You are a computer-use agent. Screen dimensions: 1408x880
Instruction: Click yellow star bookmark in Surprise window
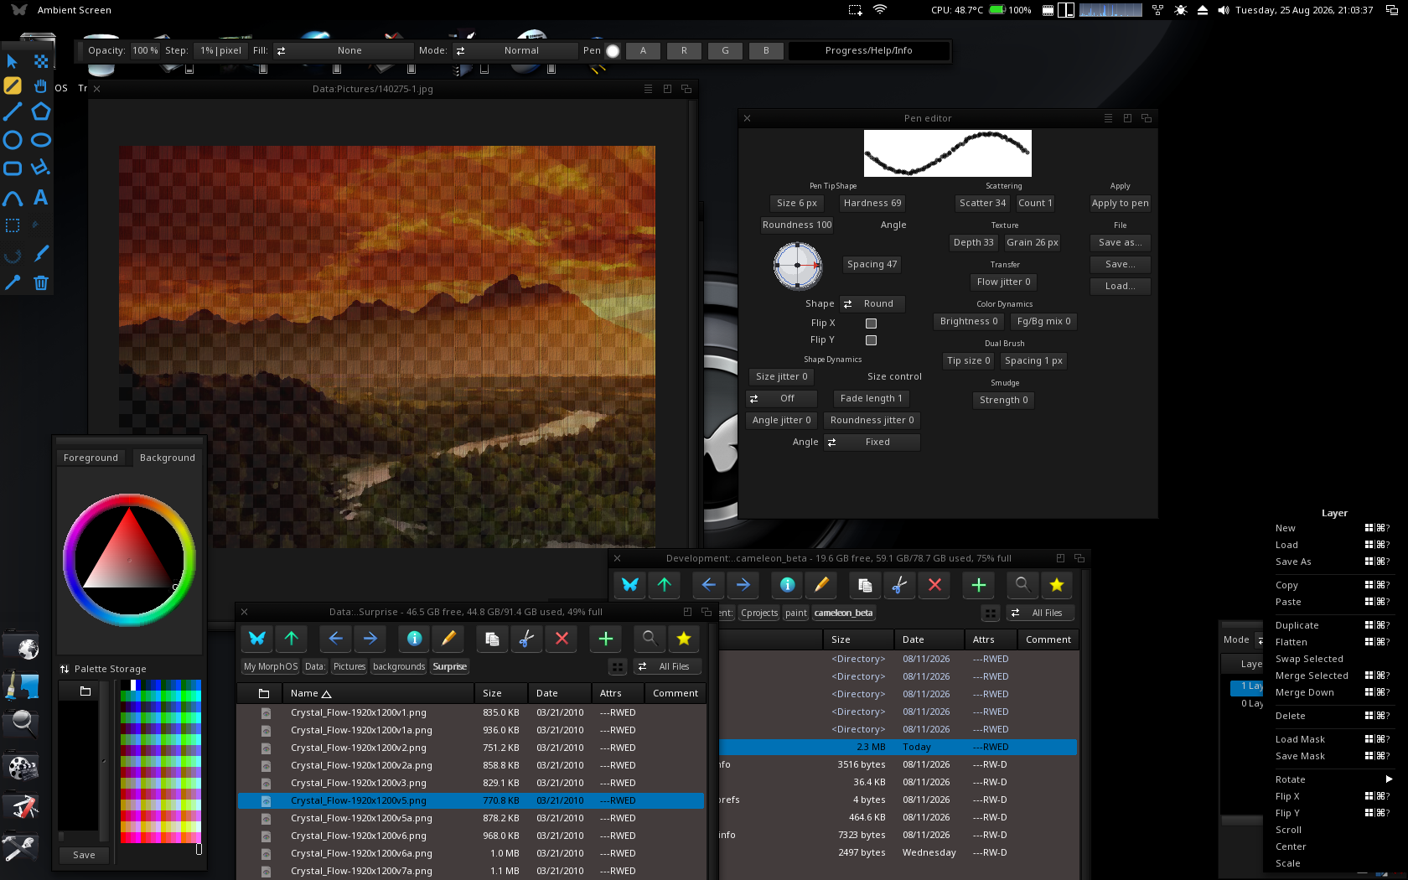pos(684,639)
